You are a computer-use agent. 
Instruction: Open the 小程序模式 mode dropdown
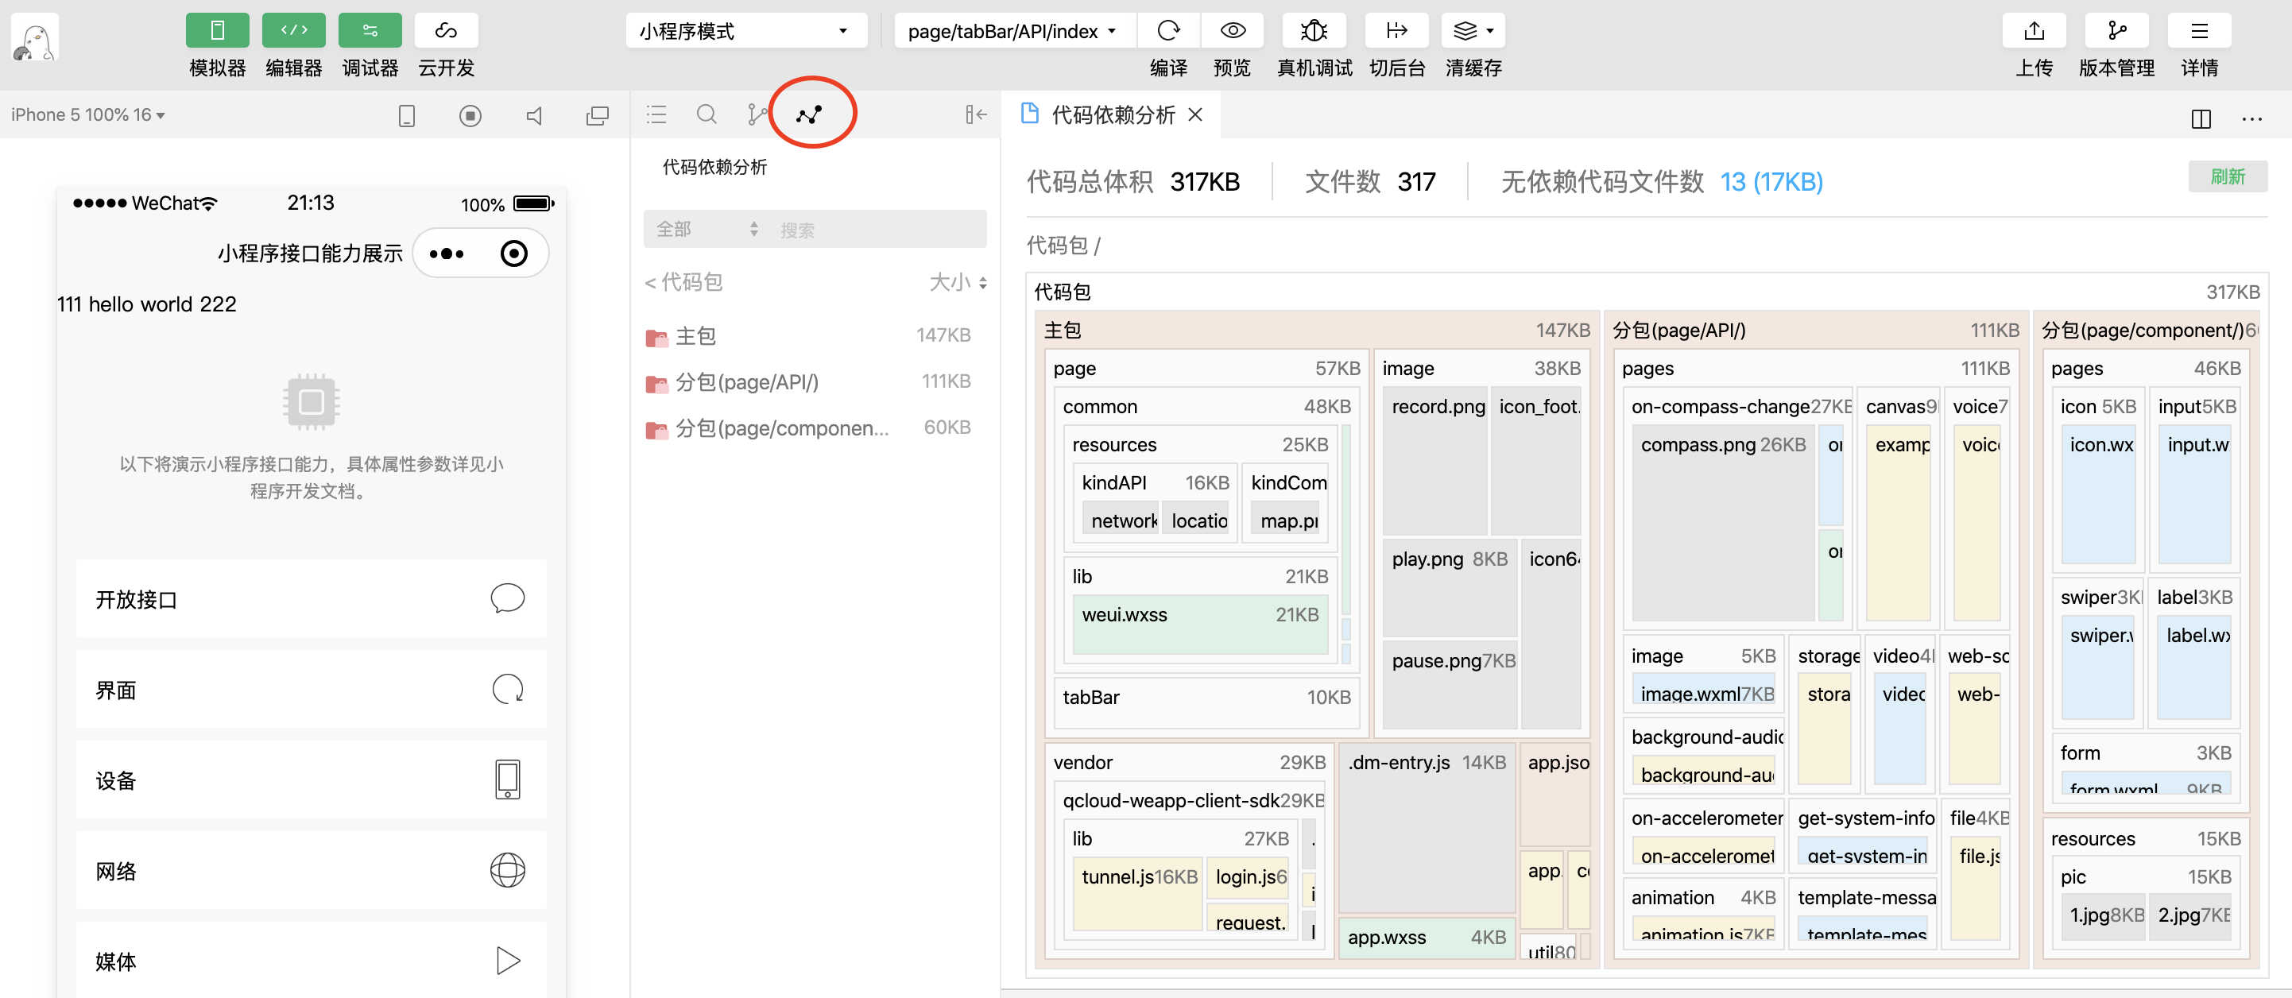(745, 31)
